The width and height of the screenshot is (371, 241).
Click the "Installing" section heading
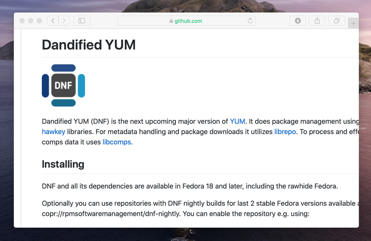[x=63, y=164]
